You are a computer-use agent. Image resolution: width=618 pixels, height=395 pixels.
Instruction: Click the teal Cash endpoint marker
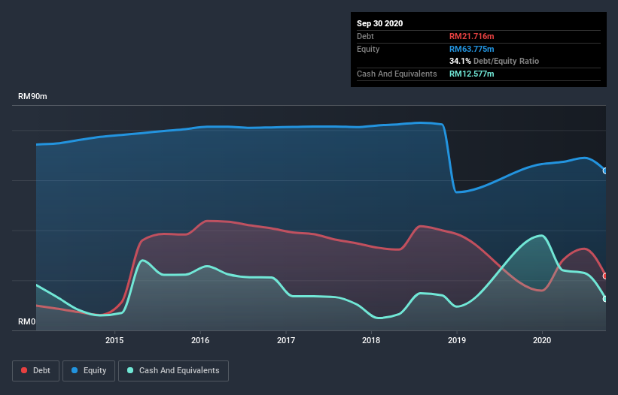point(605,299)
